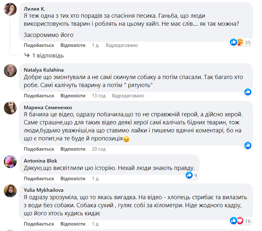Click the thumbs-up reaction on Natalya Kulahina's comment

pyautogui.click(x=248, y=92)
